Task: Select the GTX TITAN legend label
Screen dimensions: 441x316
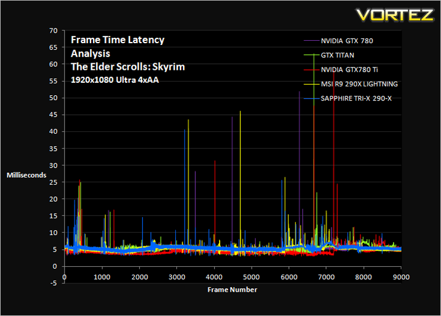Action: (x=337, y=55)
